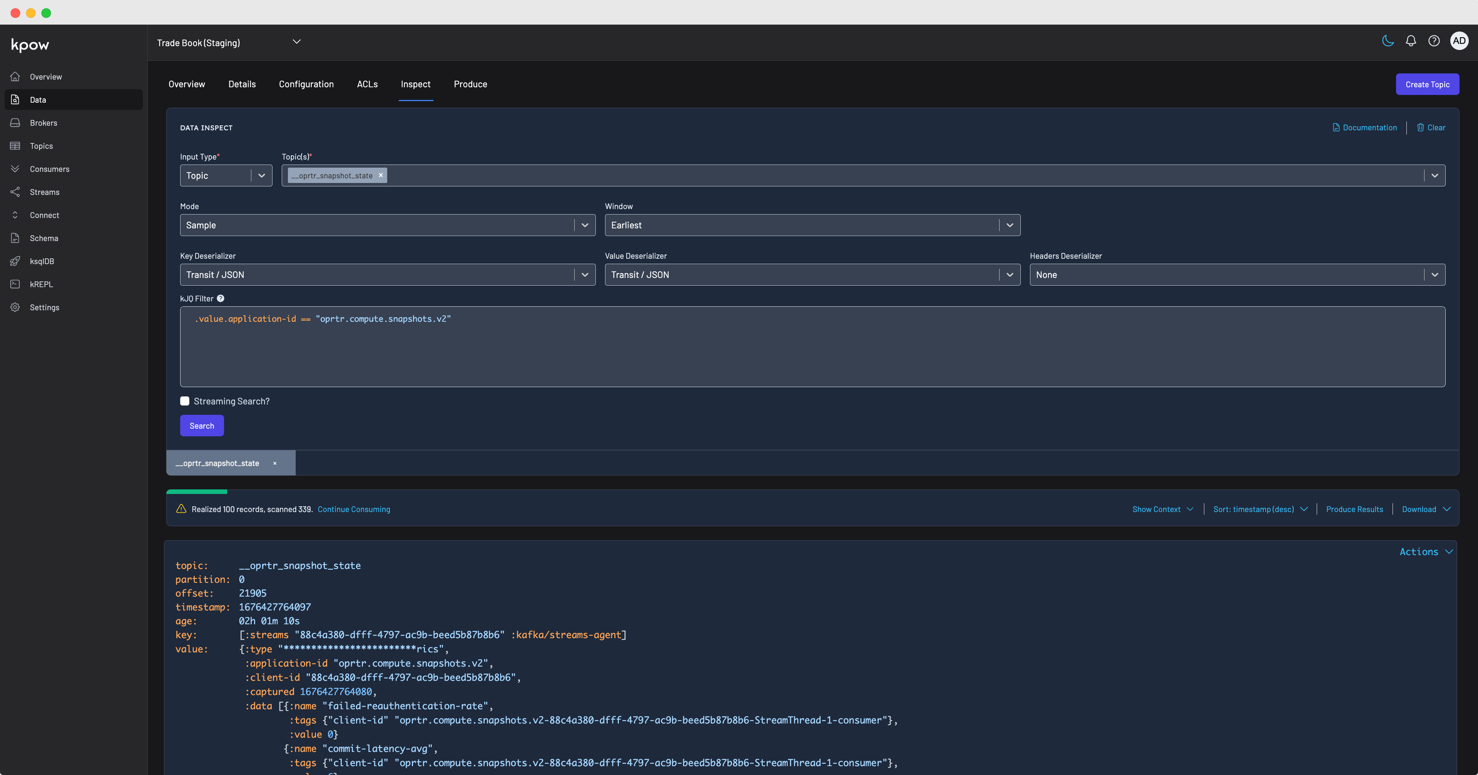Open notifications via the bell icon
1478x775 pixels.
(x=1411, y=41)
